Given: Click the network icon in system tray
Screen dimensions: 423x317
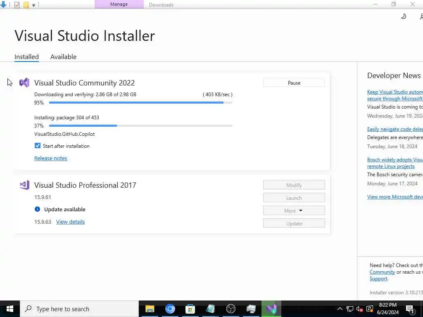Looking at the screenshot, I should coord(349,309).
